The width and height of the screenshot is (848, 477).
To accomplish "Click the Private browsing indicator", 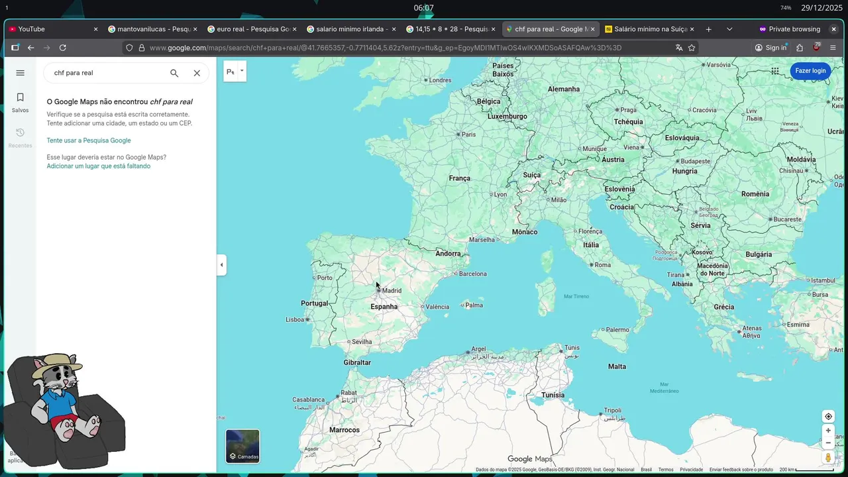I will point(789,29).
